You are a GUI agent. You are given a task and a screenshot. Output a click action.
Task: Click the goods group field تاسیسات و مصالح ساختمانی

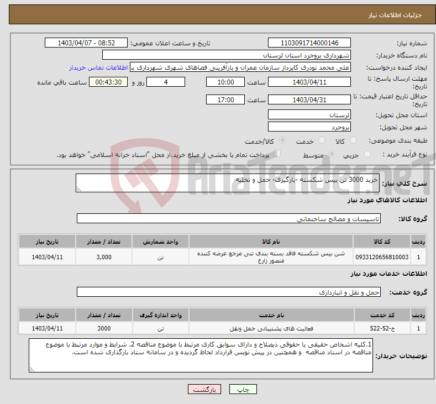click(x=229, y=218)
